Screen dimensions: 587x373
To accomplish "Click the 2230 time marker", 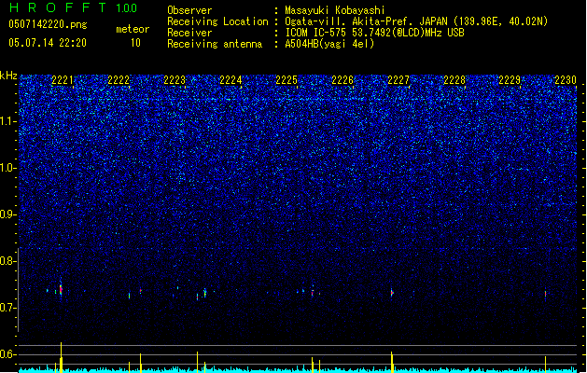I will 566,80.
